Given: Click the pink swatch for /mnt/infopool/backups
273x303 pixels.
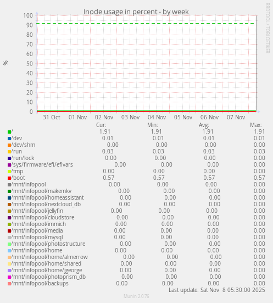Looking at the screenshot, I should point(9,284).
